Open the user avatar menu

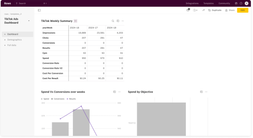[x=246, y=3]
